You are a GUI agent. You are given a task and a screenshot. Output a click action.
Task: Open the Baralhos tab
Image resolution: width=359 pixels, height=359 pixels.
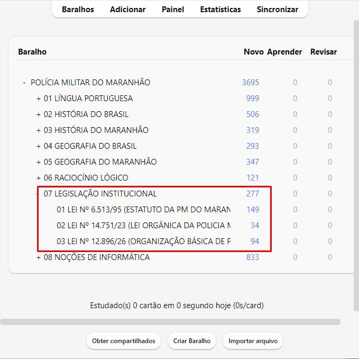coord(78,10)
